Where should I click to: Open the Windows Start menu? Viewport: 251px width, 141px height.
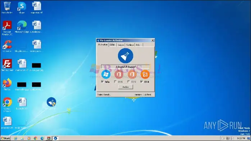click(x=5, y=138)
